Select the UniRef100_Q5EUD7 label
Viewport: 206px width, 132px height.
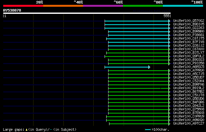pos(189,78)
